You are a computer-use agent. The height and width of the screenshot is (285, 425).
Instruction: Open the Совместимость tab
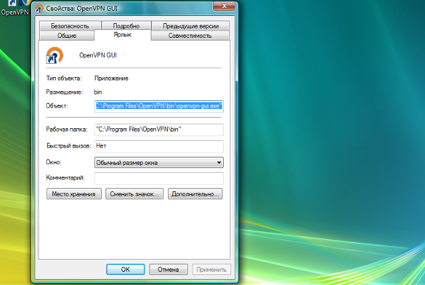[x=190, y=35]
